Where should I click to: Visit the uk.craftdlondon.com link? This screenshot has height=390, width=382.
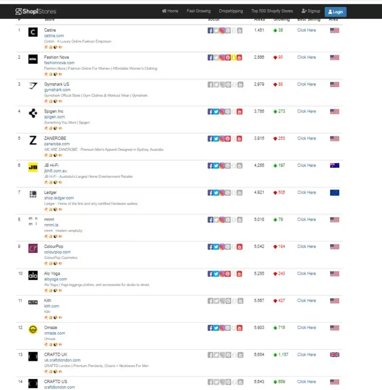(62, 360)
